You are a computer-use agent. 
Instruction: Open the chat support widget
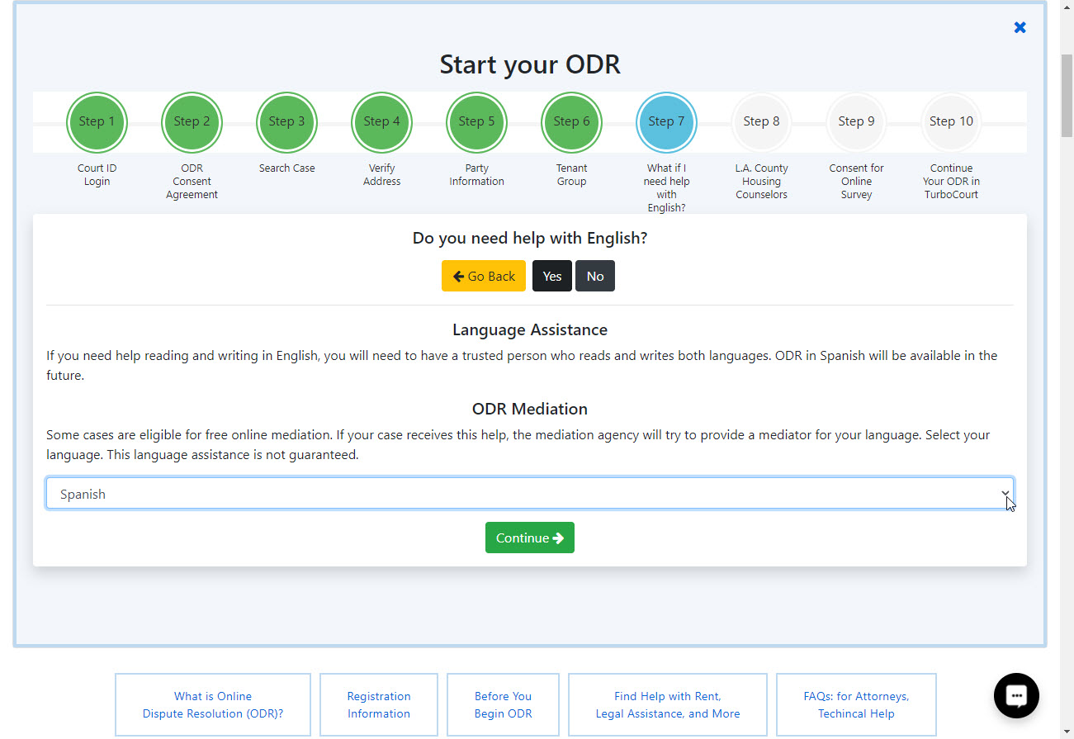[1015, 695]
